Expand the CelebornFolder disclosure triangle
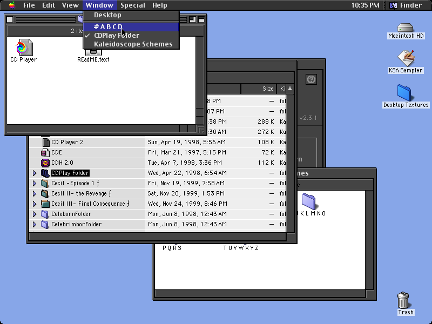Viewport: 432px width, 324px height. 35,214
